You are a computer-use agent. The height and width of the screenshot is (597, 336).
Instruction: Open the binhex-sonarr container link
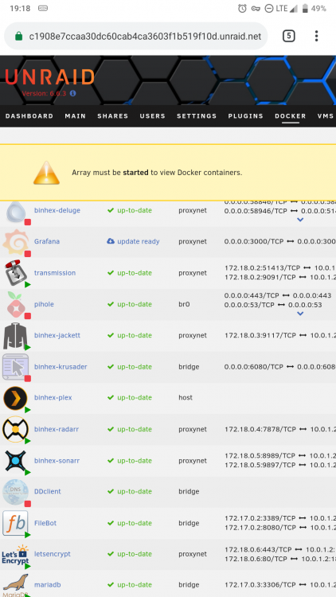(x=57, y=461)
